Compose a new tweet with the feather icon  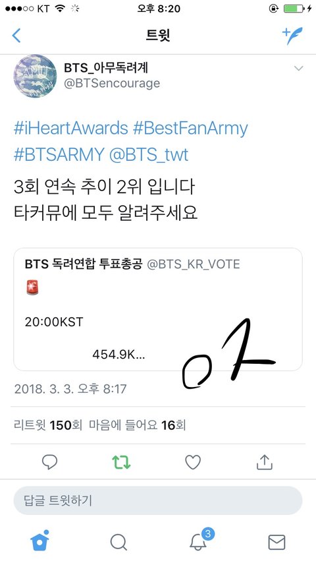coord(292,35)
